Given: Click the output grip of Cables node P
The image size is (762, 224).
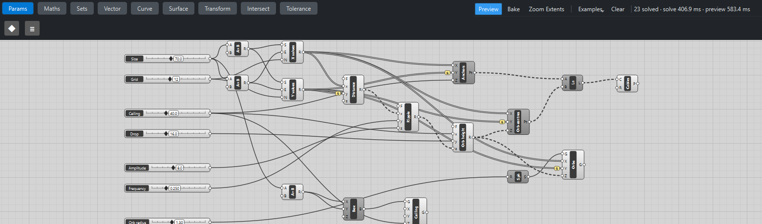Looking at the screenshot, I should point(638,83).
